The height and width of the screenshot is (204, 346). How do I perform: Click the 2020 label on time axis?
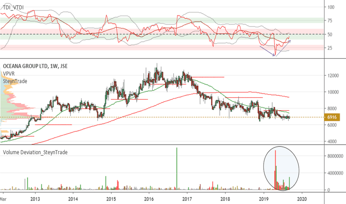[302, 199]
